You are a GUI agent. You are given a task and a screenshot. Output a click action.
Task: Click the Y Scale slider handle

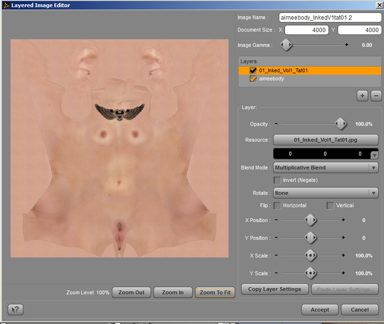click(x=310, y=273)
